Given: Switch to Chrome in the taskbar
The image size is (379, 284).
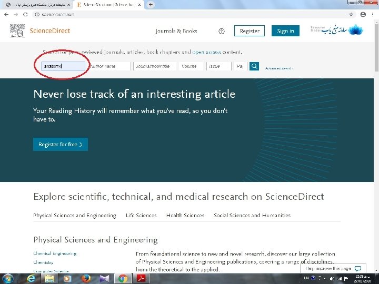Looking at the screenshot, I should 123,279.
